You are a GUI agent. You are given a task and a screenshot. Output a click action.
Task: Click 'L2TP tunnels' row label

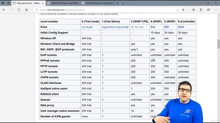pyautogui.click(x=49, y=72)
